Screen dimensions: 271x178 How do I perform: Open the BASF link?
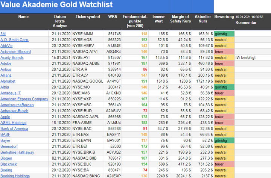[5, 134]
